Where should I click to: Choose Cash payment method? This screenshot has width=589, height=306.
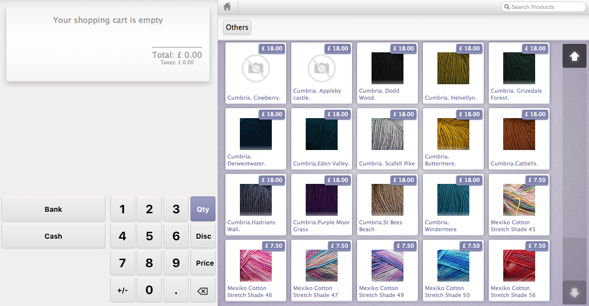(53, 236)
